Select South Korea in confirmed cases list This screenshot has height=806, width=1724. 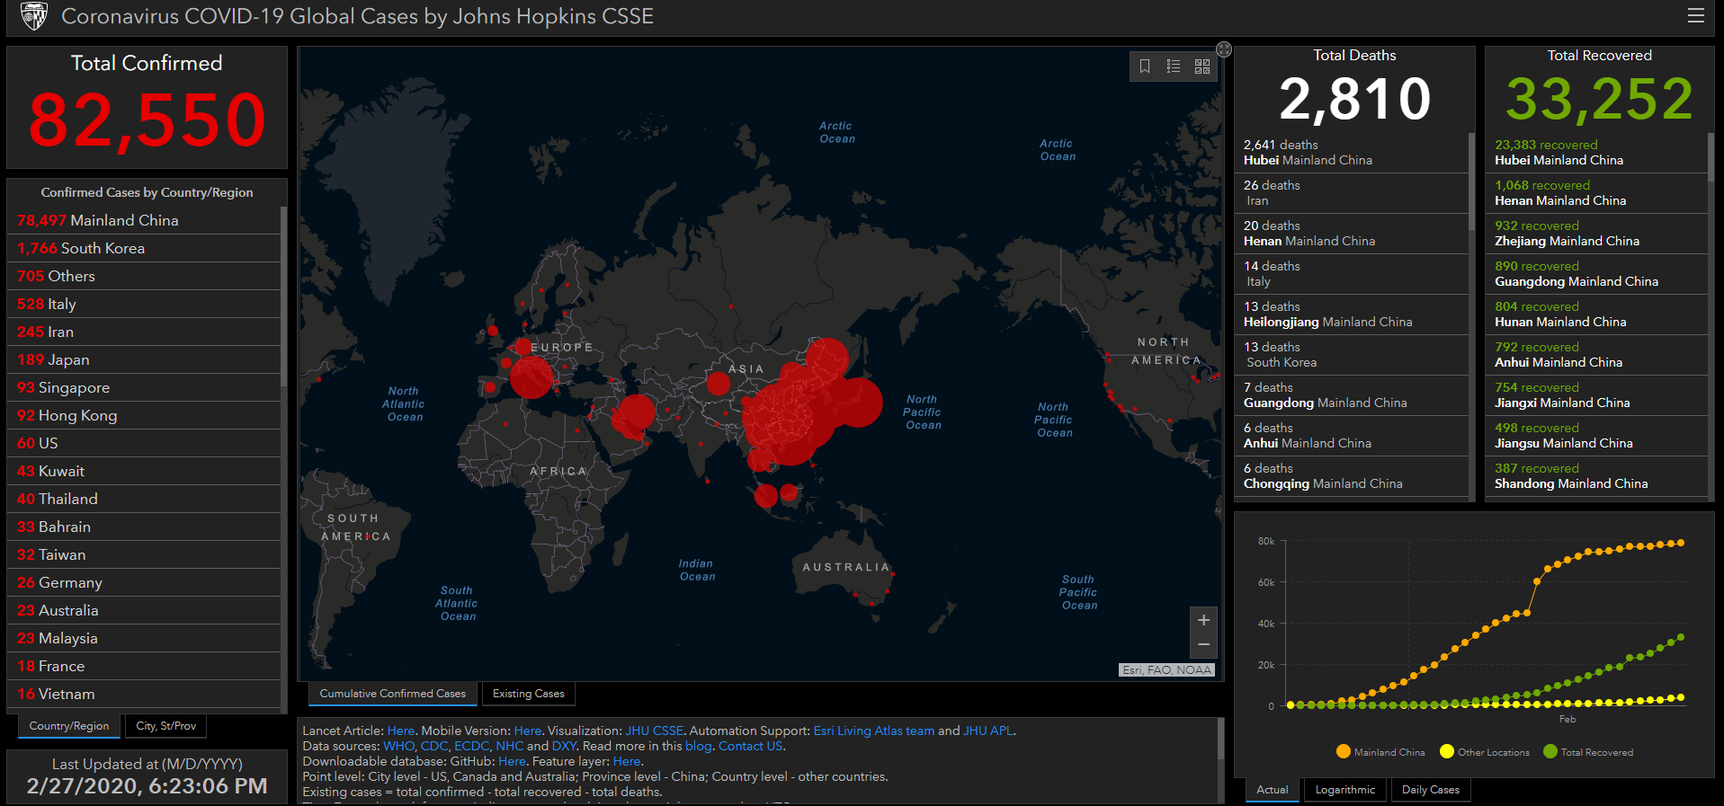[x=144, y=248]
